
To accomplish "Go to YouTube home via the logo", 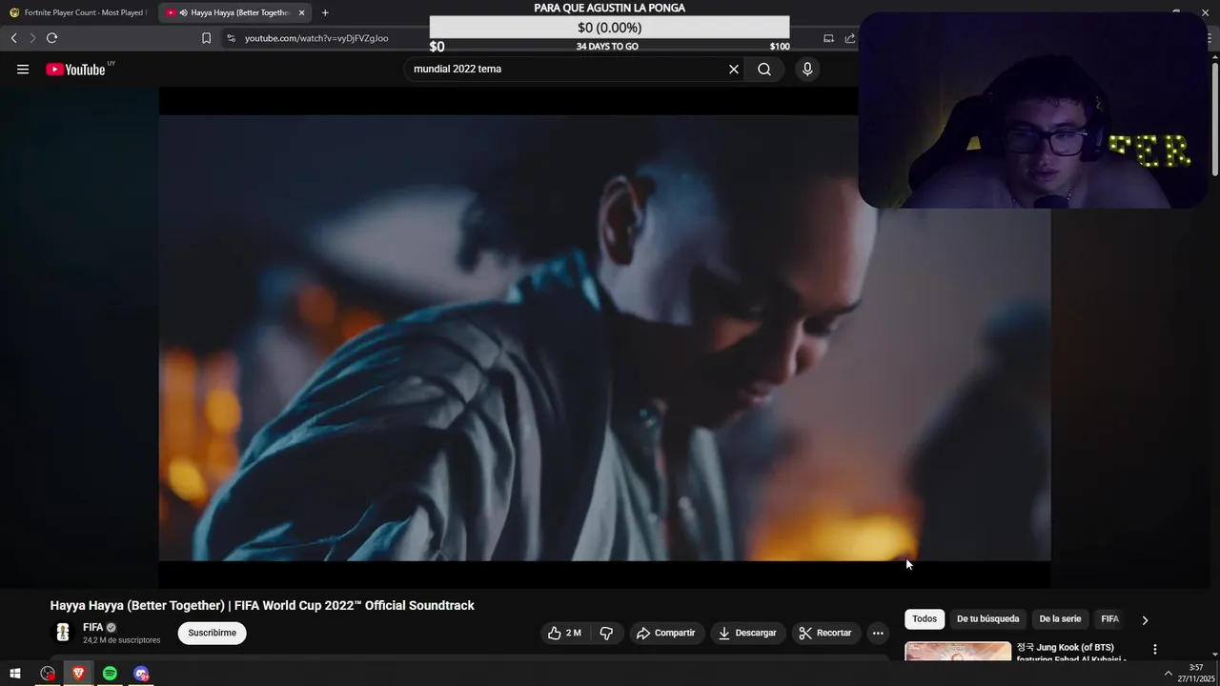I will (x=76, y=69).
